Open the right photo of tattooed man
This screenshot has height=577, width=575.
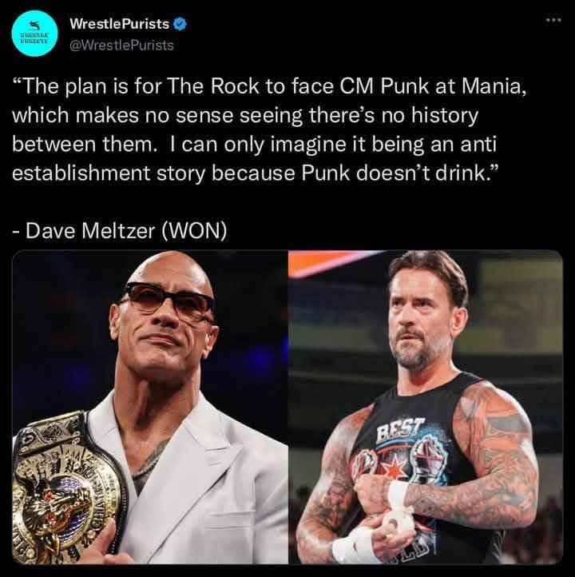[x=426, y=407]
